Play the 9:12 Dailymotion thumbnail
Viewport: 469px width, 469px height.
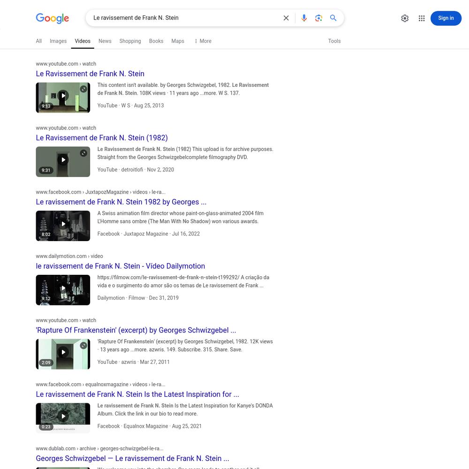63,290
